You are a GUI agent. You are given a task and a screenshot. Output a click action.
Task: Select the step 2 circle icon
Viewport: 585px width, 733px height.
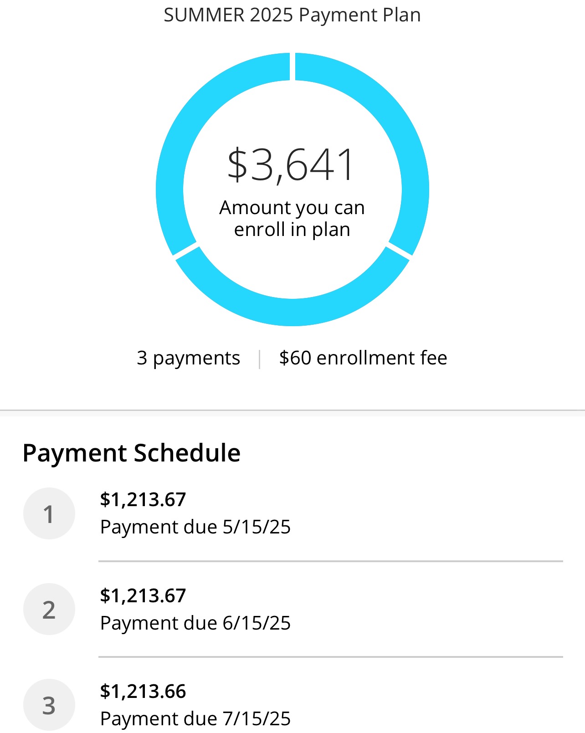pyautogui.click(x=49, y=610)
